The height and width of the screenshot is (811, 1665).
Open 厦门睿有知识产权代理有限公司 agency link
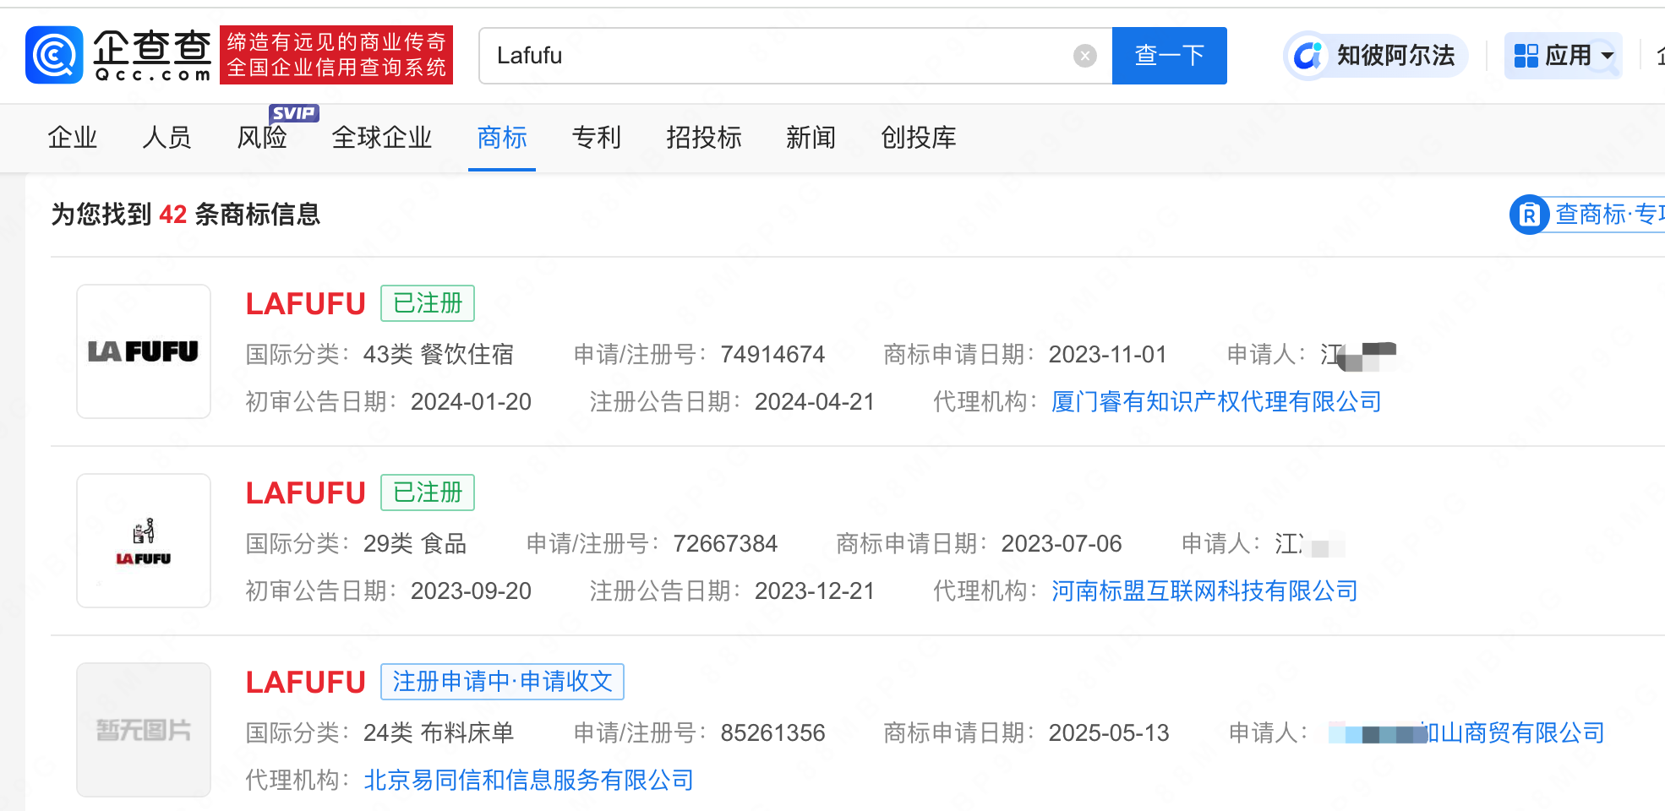1216,402
